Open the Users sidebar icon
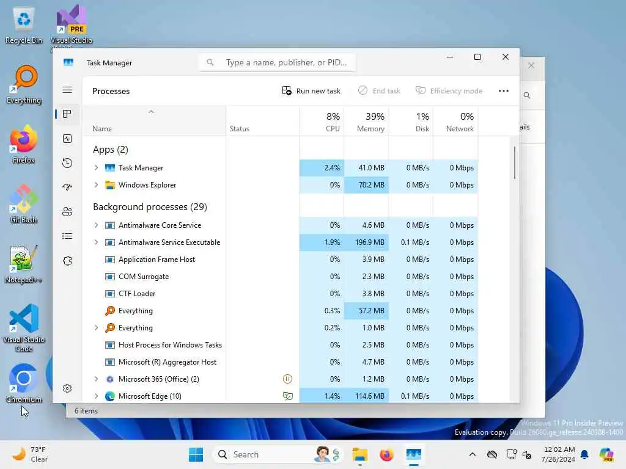Image resolution: width=626 pixels, height=469 pixels. (67, 212)
